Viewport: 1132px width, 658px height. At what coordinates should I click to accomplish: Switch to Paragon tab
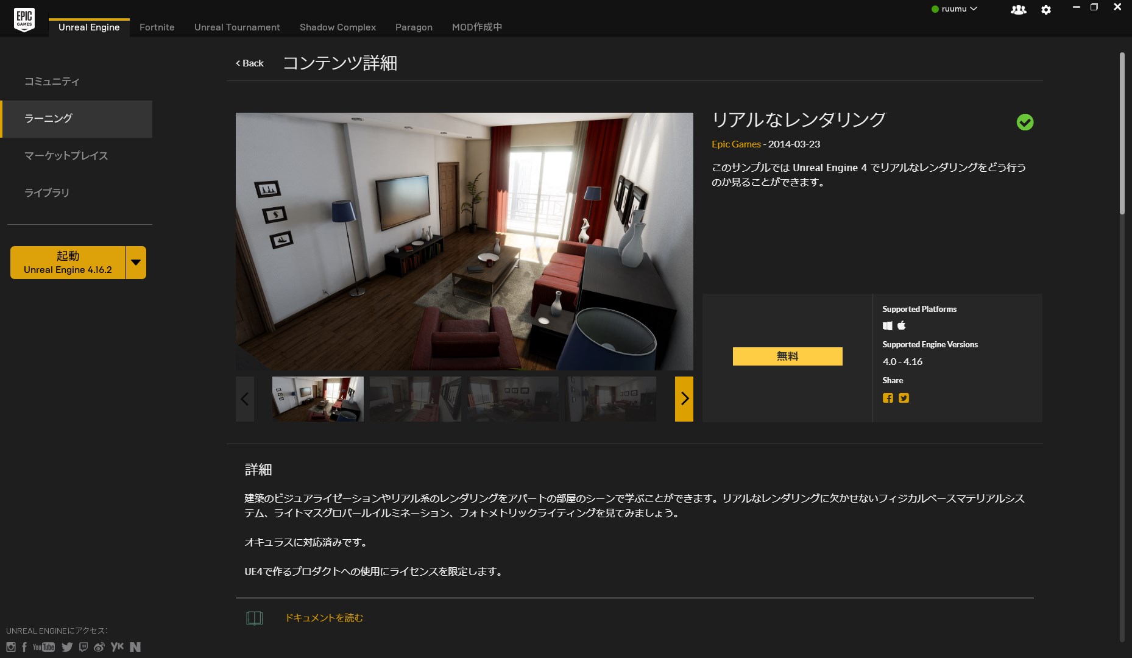tap(414, 27)
